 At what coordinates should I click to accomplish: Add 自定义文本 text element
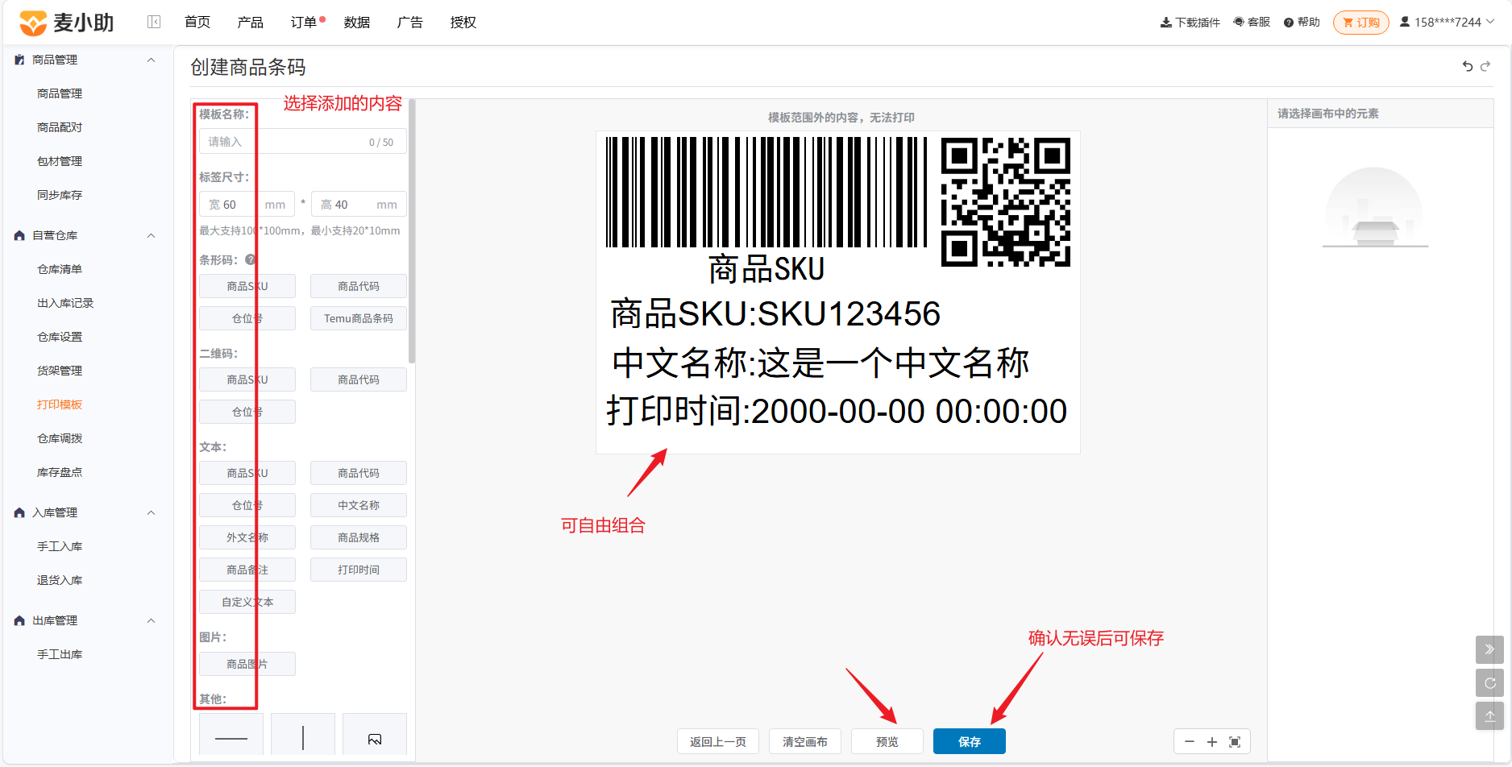[x=247, y=602]
